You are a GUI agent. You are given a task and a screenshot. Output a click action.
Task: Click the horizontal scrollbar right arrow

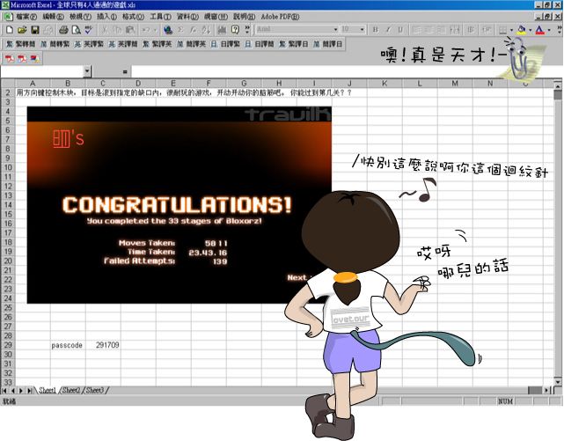pyautogui.click(x=546, y=390)
